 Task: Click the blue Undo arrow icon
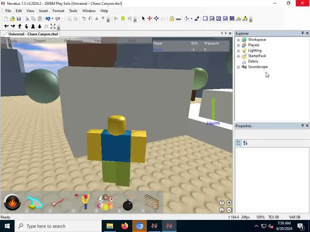(x=48, y=19)
